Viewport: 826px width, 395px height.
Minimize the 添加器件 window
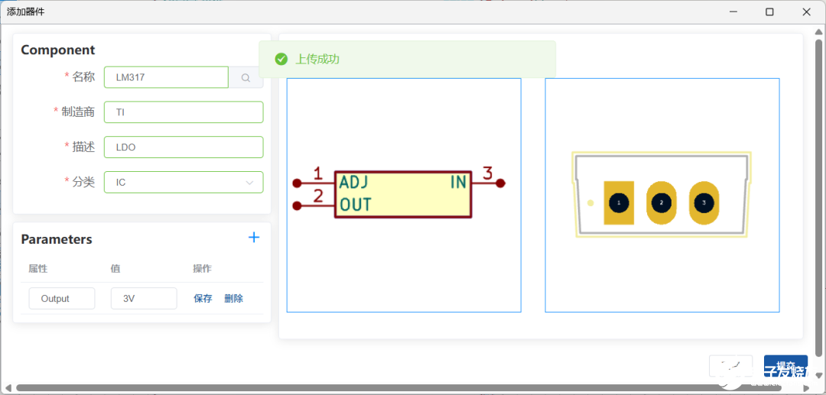click(x=733, y=12)
